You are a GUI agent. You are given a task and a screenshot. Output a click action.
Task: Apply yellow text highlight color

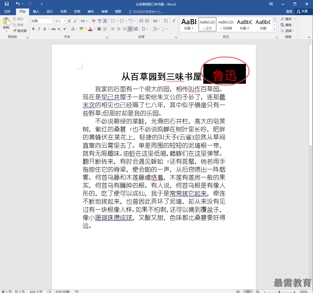pos(82,29)
